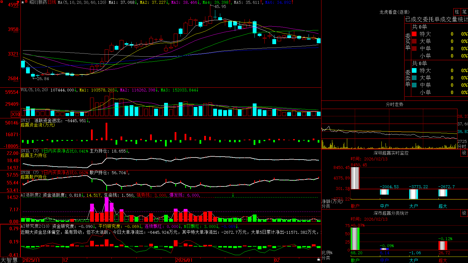The width and height of the screenshot is (468, 263).
Task: Switch 龙虎看盘 to 笔 tick view
Action: coord(464,12)
